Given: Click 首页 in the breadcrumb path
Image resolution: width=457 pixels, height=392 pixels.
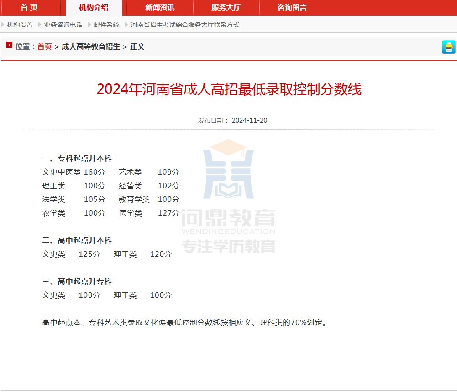Looking at the screenshot, I should click(44, 46).
